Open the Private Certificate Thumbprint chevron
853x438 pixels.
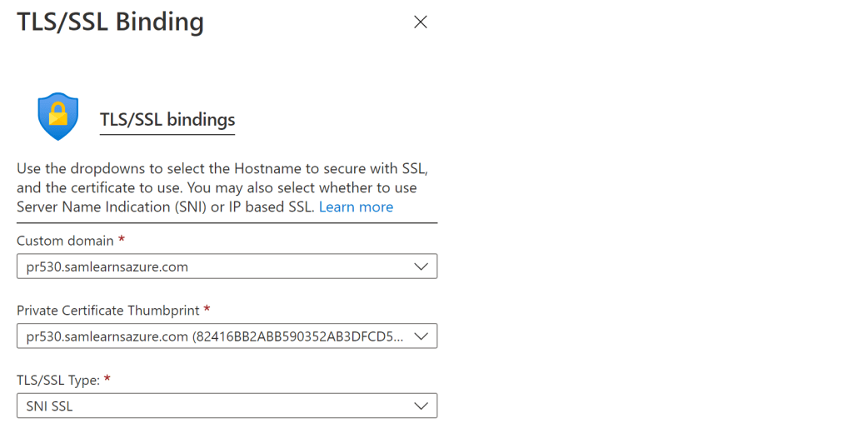coord(422,336)
